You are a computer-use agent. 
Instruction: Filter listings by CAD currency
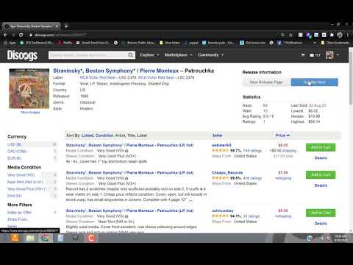click(17, 152)
